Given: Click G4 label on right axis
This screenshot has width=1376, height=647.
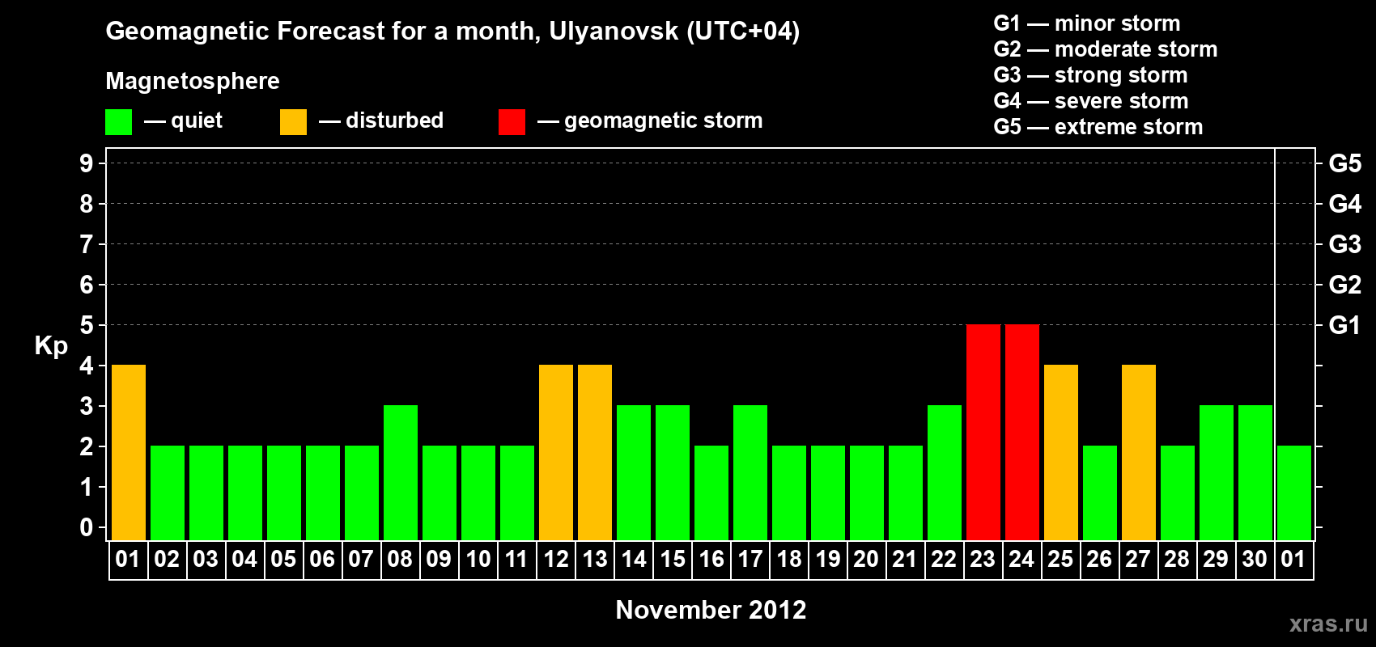Looking at the screenshot, I should (1345, 204).
